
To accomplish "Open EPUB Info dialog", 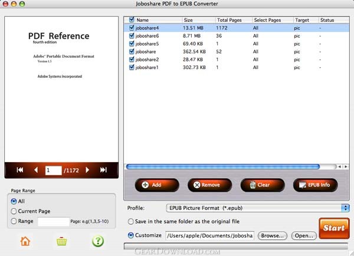I will (x=316, y=185).
